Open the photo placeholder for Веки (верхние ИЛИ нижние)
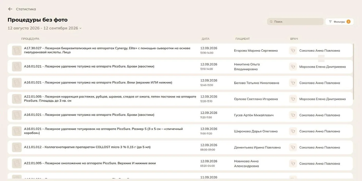362x181 pixels. (17, 83)
